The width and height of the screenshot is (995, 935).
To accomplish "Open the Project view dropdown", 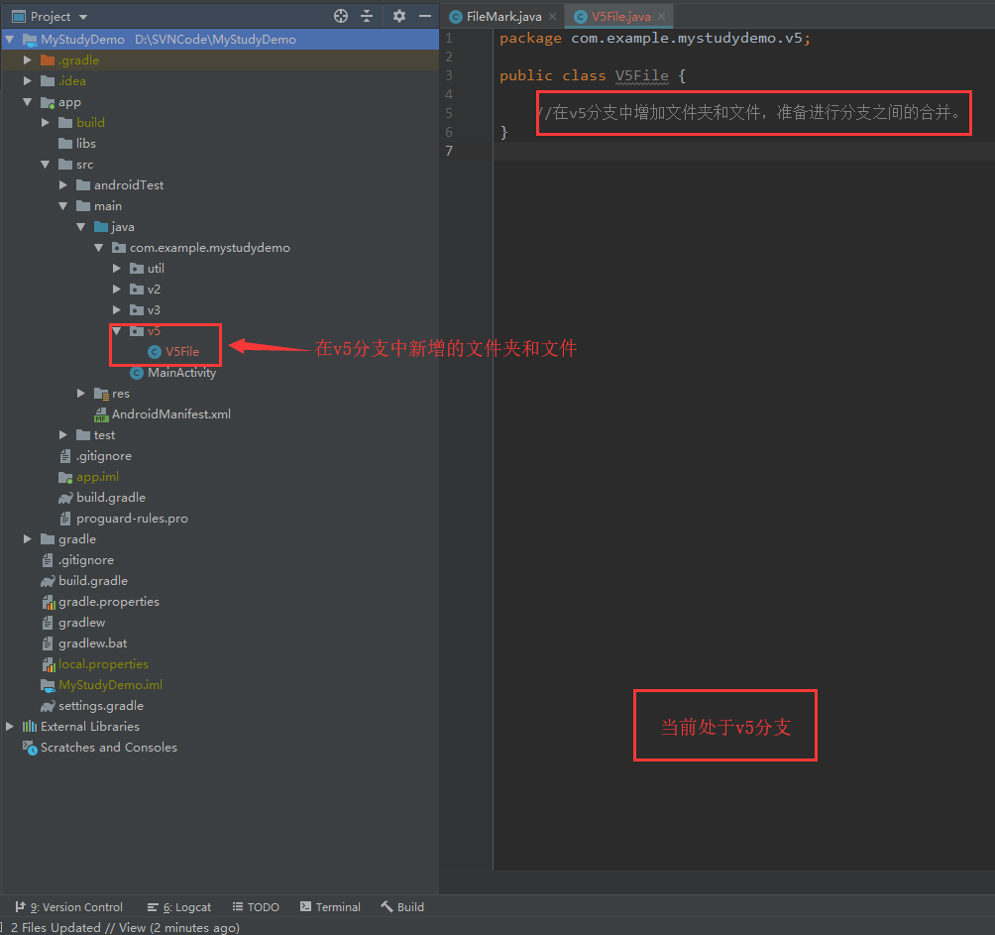I will 83,17.
